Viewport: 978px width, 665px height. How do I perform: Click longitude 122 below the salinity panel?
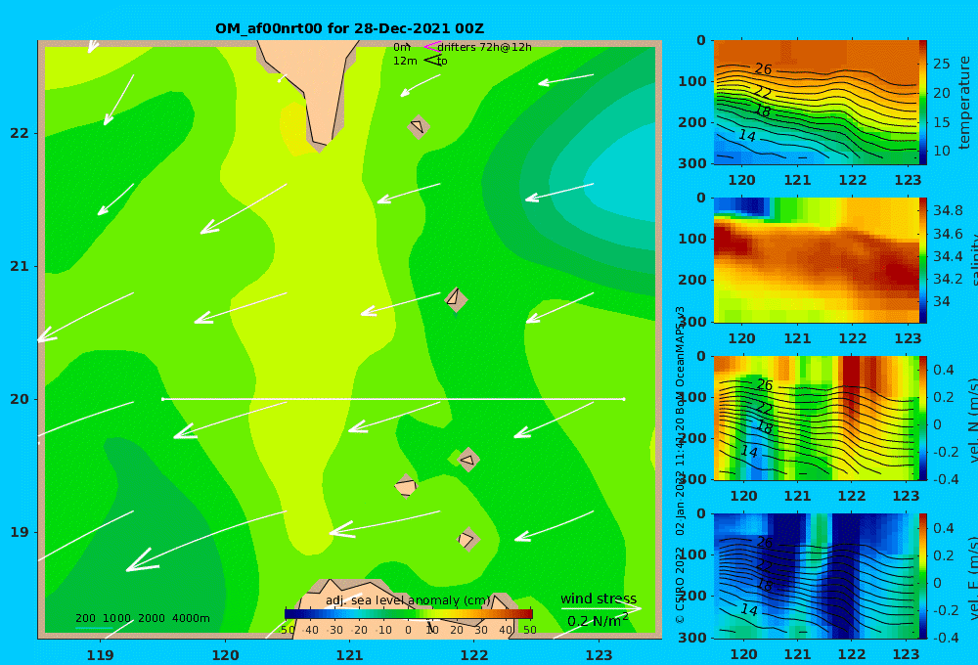click(853, 338)
